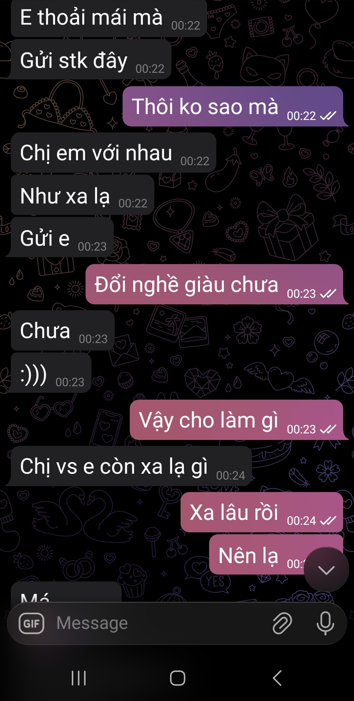Tap the 'Chị em với nhau' message
This screenshot has height=701, width=354.
[113, 153]
